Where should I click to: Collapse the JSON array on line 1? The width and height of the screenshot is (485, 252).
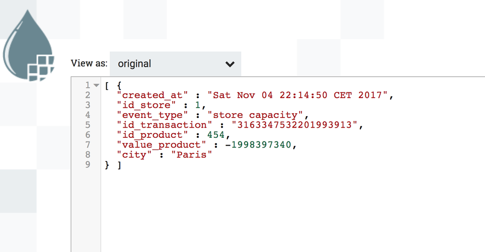pyautogui.click(x=96, y=85)
